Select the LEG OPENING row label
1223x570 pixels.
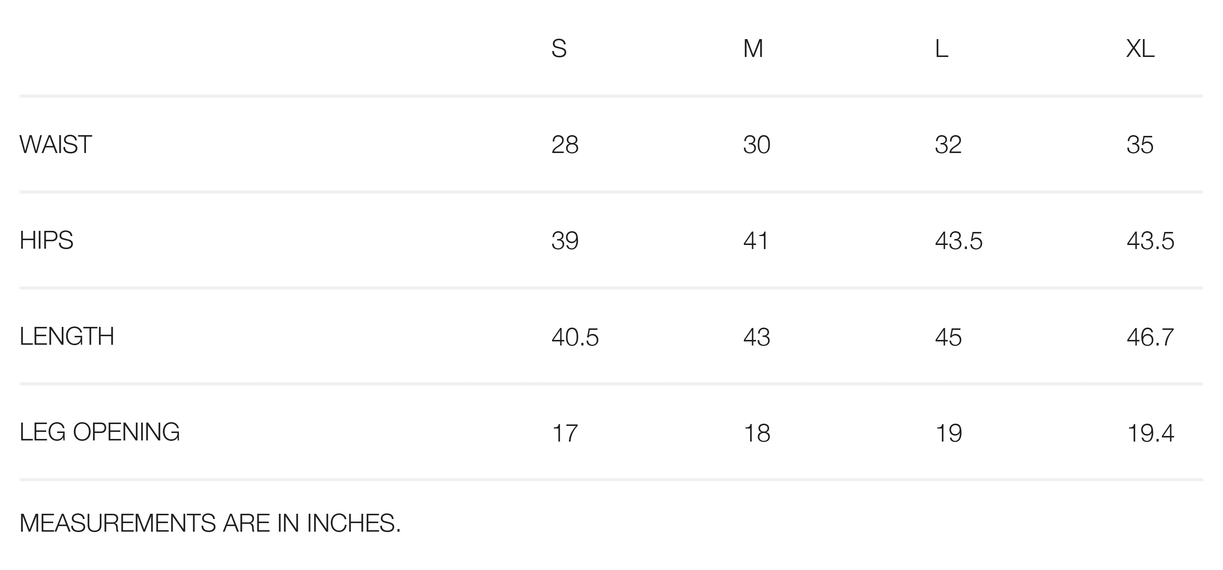100,432
